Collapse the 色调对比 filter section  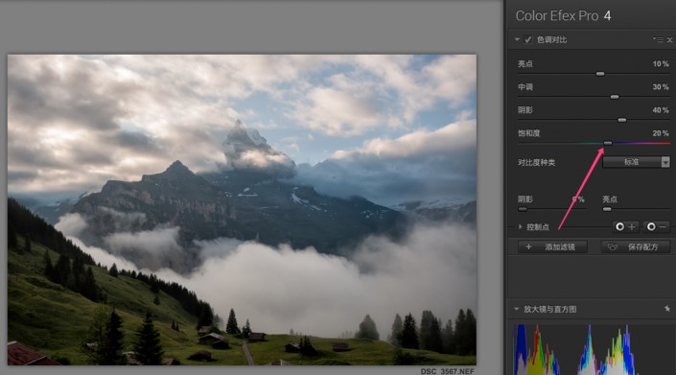point(517,39)
